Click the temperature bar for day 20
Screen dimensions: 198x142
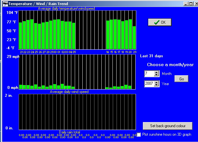point(131,34)
